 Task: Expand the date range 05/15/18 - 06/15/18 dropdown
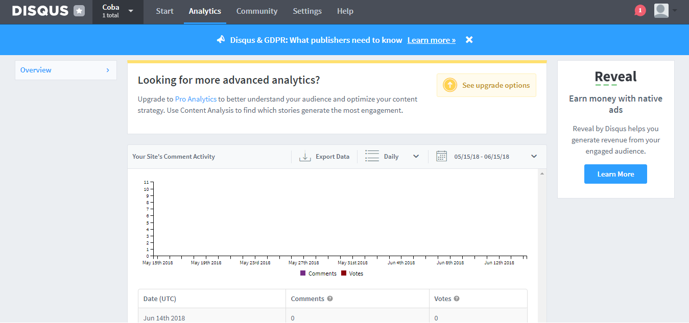point(534,157)
